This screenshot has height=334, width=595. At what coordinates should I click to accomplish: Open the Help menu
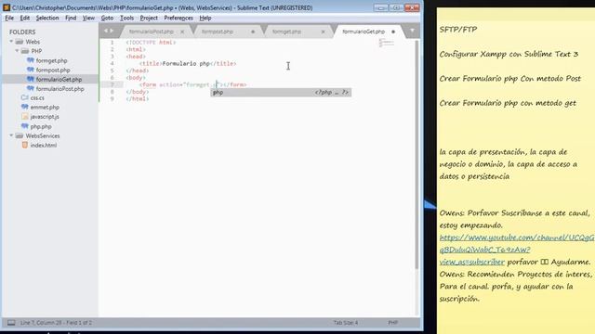tap(205, 18)
